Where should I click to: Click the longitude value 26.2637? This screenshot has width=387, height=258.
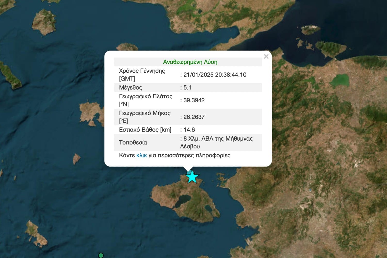click(x=194, y=117)
